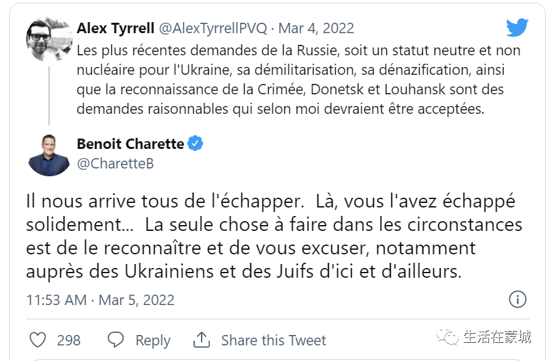Open the @AlexTyrrellPVQ handle
This screenshot has height=361, width=549.
213,29
